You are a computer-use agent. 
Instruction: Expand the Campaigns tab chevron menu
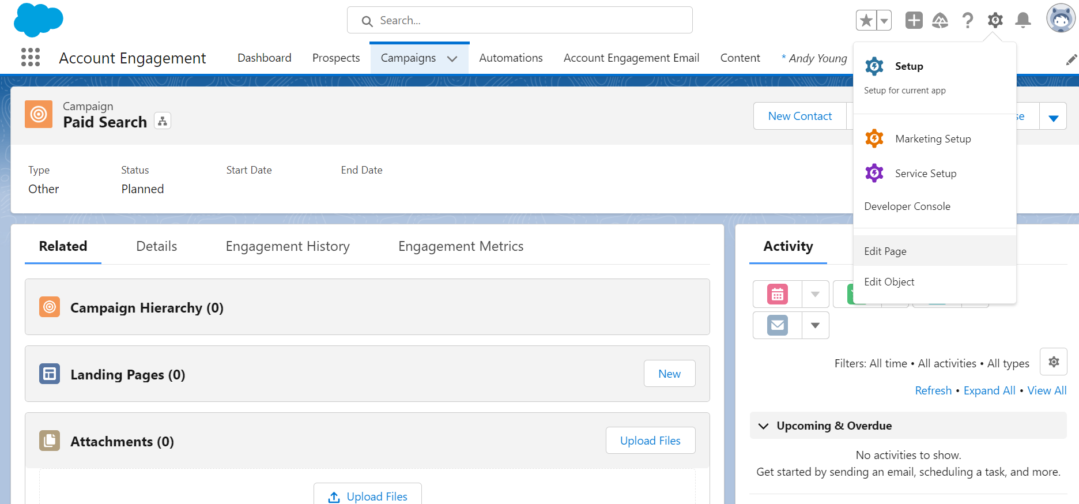452,59
